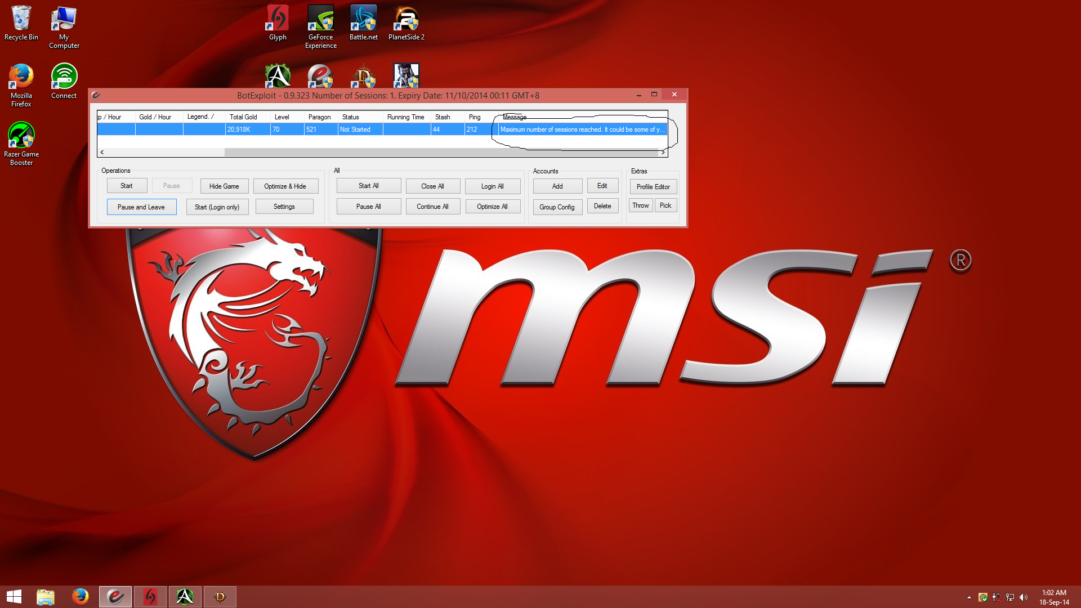Click the right scroll arrow of the table

click(x=663, y=152)
